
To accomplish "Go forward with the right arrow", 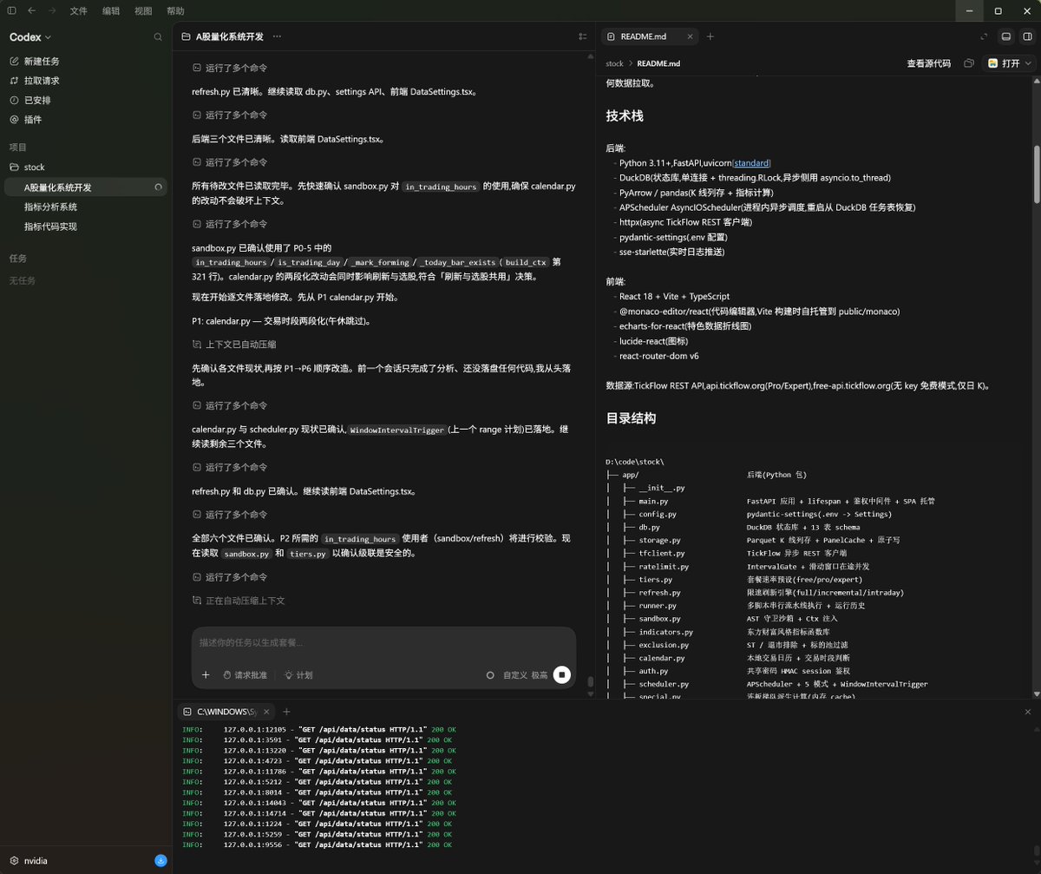I will (x=52, y=11).
